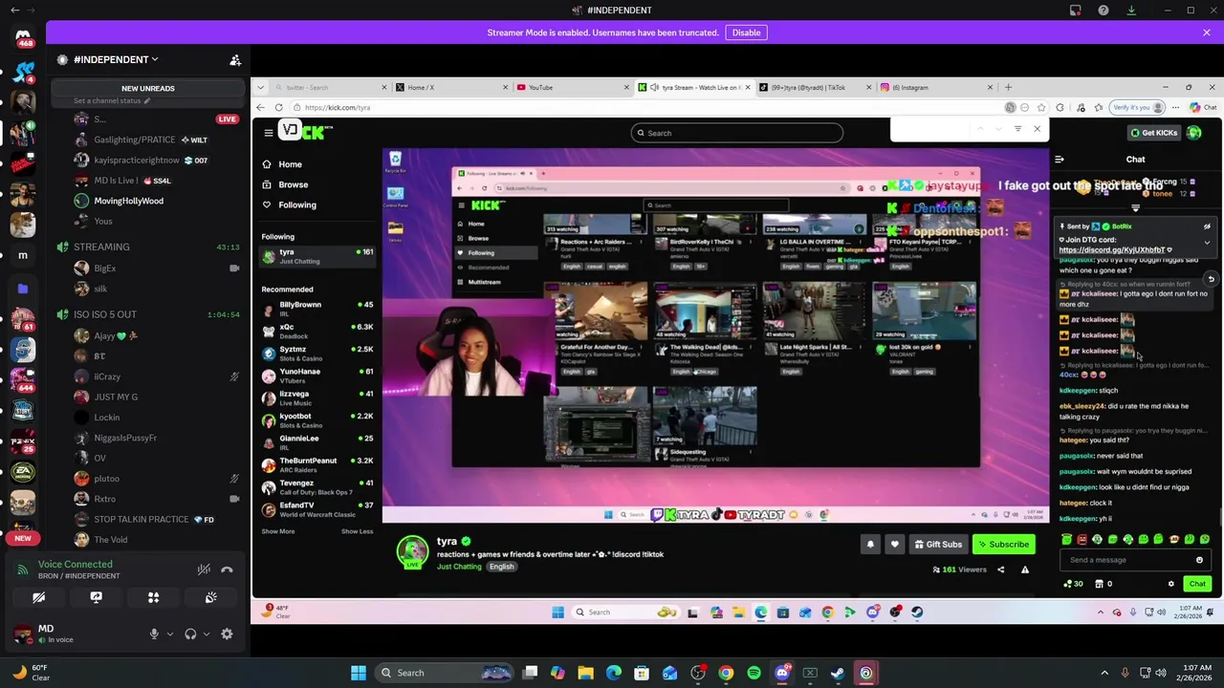Expand Recommended list with Show More
Screen dimensions: 1224x688
[x=278, y=531]
